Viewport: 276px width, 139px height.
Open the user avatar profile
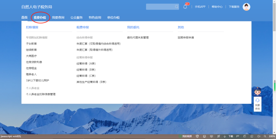(x=246, y=7)
